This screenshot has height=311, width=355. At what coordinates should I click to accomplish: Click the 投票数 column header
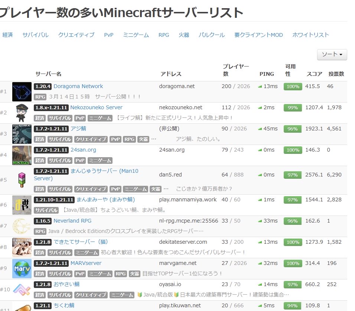(336, 74)
